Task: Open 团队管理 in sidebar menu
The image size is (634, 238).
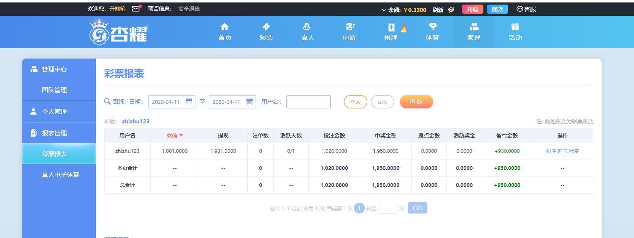Action: [54, 90]
